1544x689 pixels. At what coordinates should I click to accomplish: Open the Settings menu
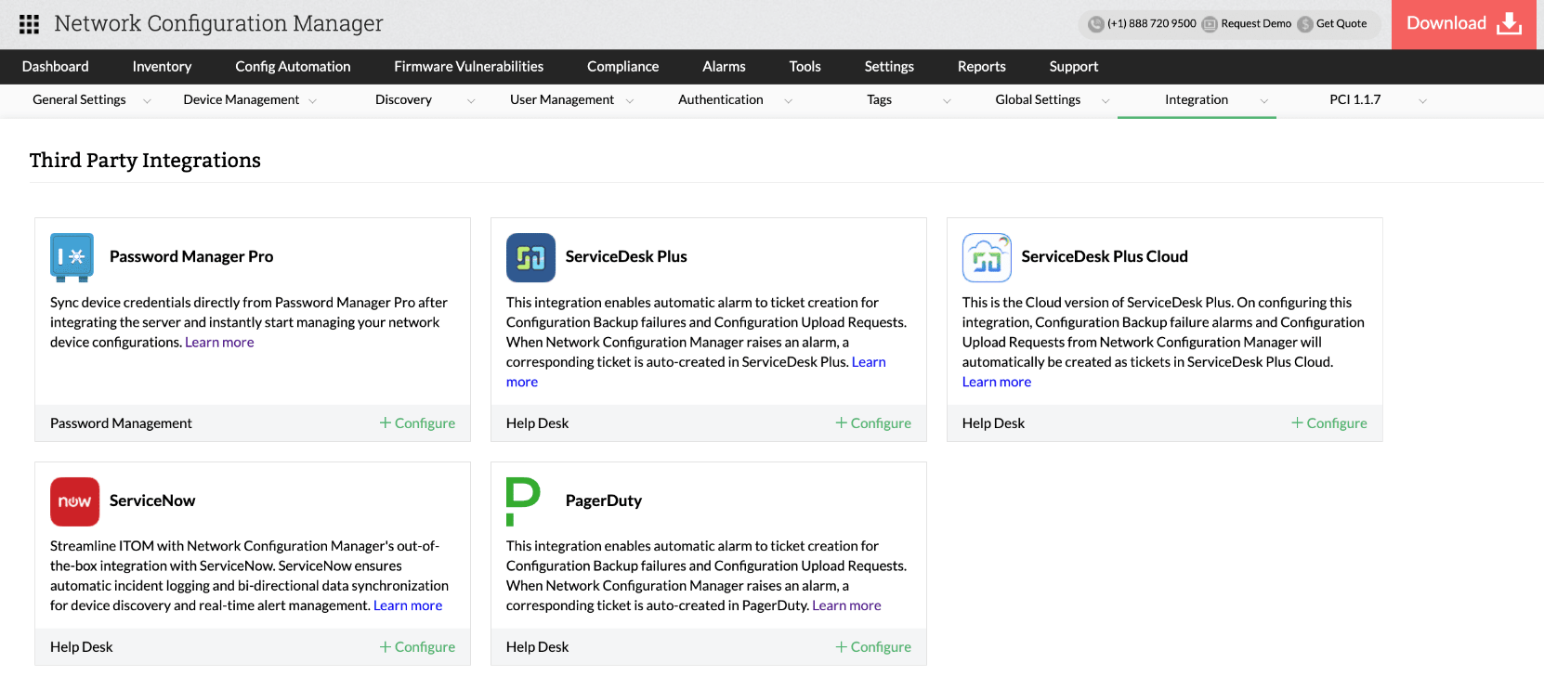point(889,67)
